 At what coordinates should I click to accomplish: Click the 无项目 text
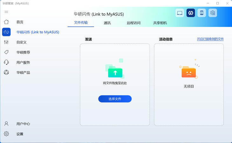[x=189, y=86]
